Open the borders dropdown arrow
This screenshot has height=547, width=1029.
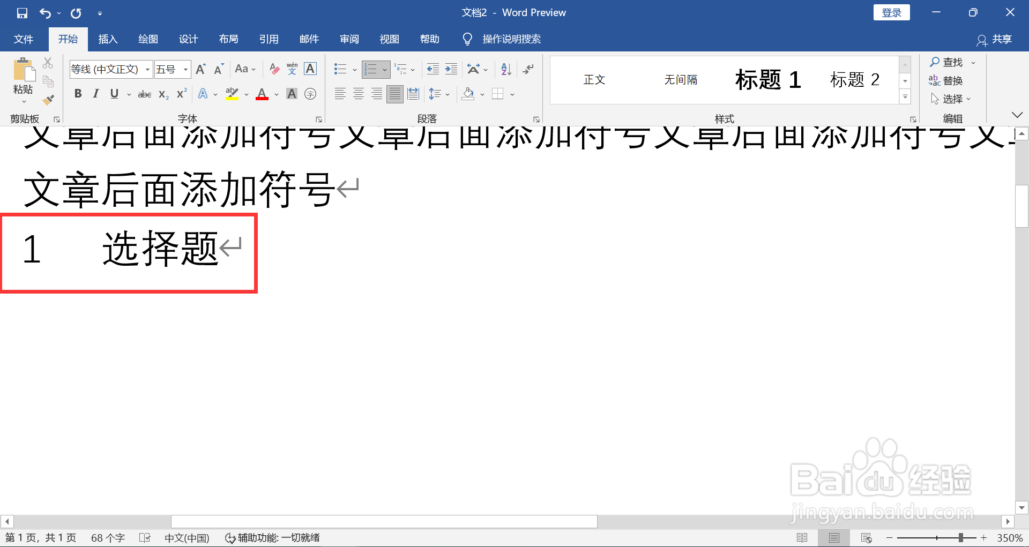[x=512, y=94]
